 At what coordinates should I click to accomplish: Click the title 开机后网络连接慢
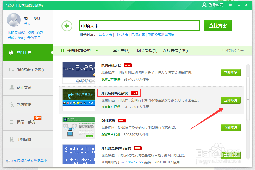(115, 93)
